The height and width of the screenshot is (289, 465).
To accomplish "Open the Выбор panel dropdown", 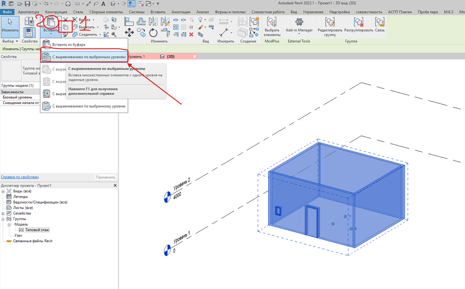I will pyautogui.click(x=10, y=41).
